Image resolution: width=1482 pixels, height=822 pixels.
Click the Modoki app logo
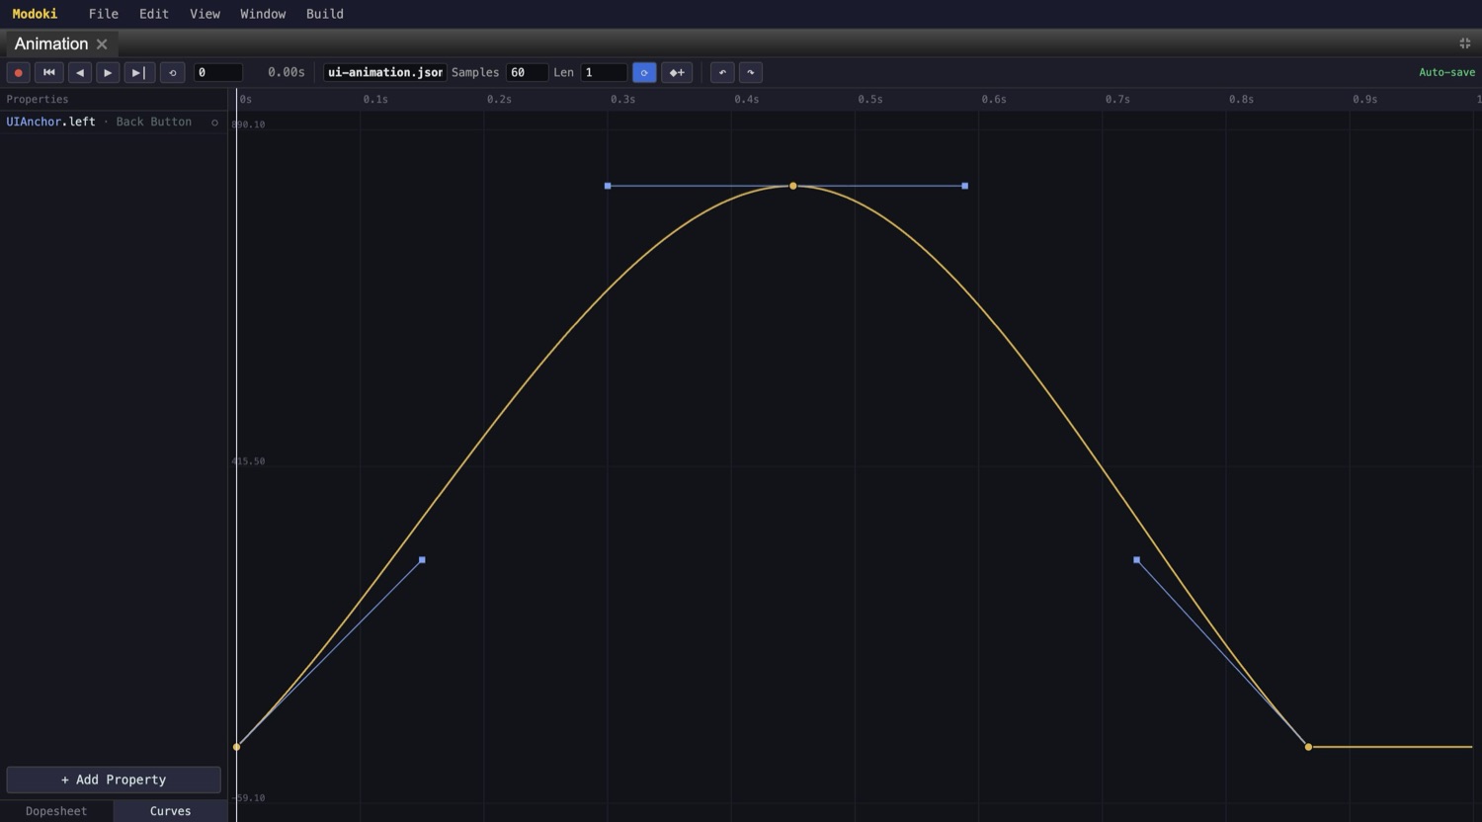pos(35,14)
